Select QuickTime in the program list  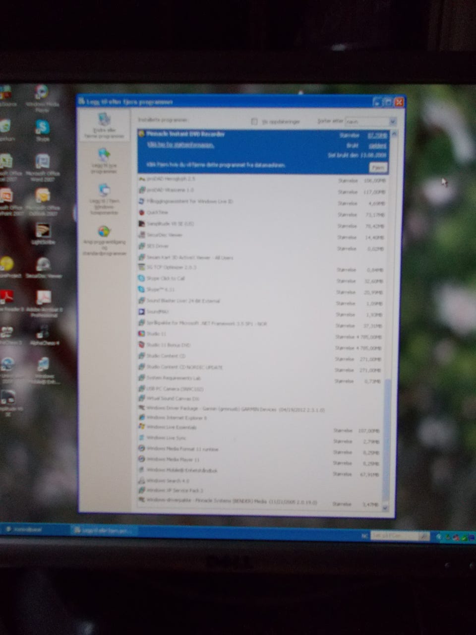(157, 212)
